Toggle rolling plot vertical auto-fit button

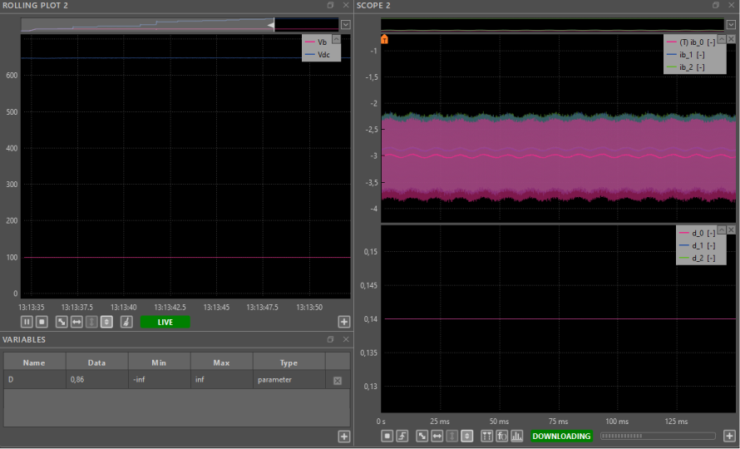106,322
